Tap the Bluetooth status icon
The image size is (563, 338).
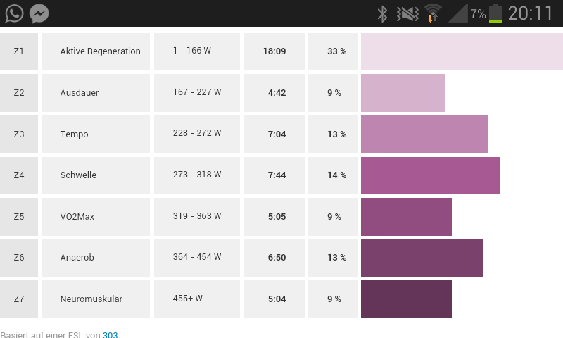pyautogui.click(x=382, y=13)
